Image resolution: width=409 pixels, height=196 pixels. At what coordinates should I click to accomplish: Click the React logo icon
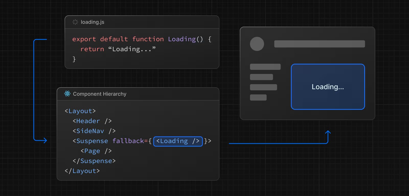67,94
